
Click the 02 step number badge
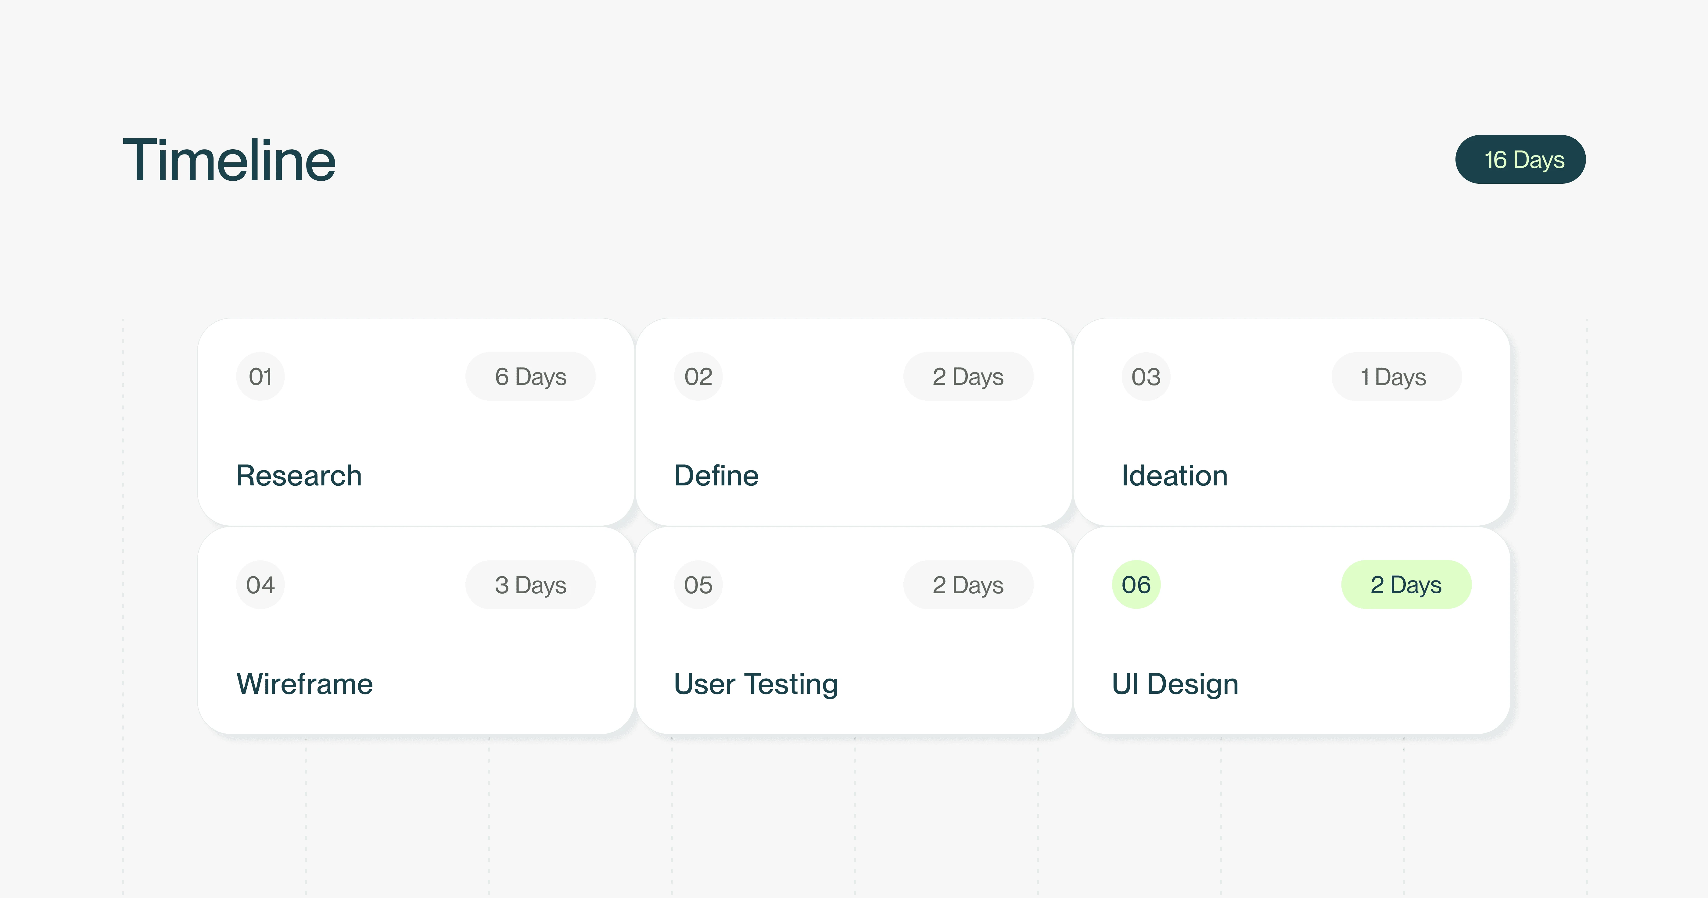point(698,376)
